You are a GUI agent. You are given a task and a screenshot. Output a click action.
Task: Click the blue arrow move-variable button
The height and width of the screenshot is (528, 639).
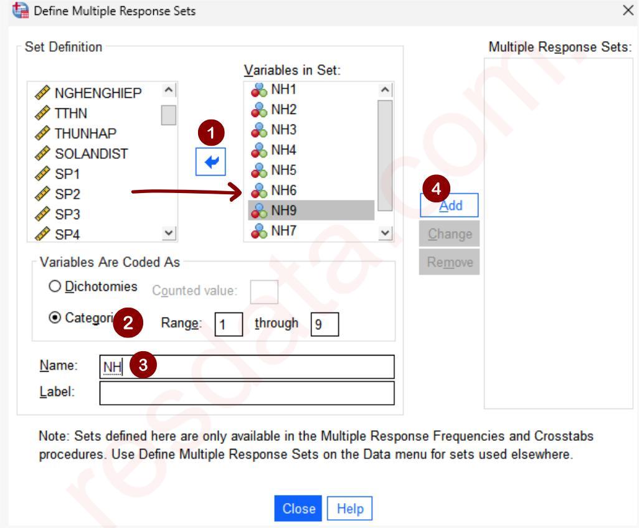coord(207,163)
